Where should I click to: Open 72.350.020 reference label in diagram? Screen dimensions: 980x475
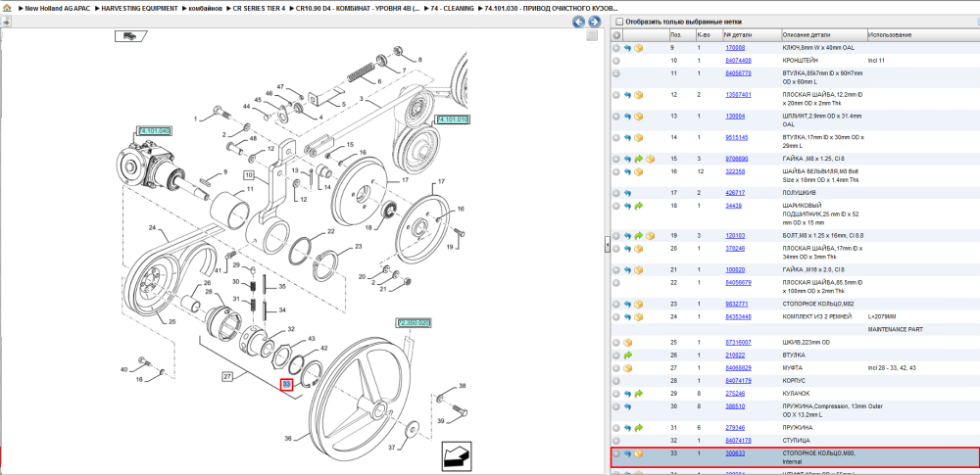tap(414, 323)
